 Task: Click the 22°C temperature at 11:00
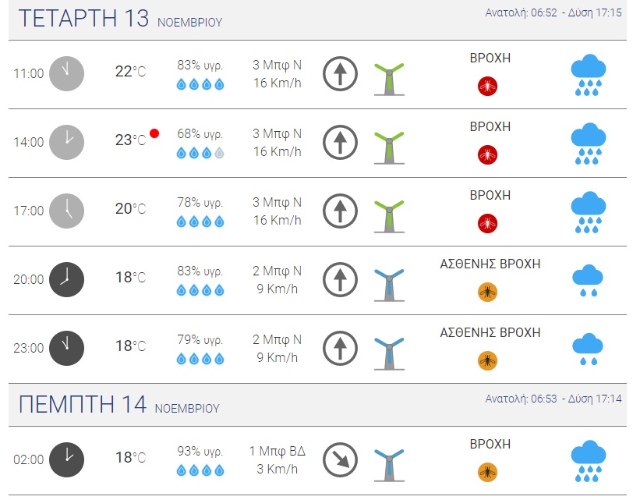[x=130, y=72]
